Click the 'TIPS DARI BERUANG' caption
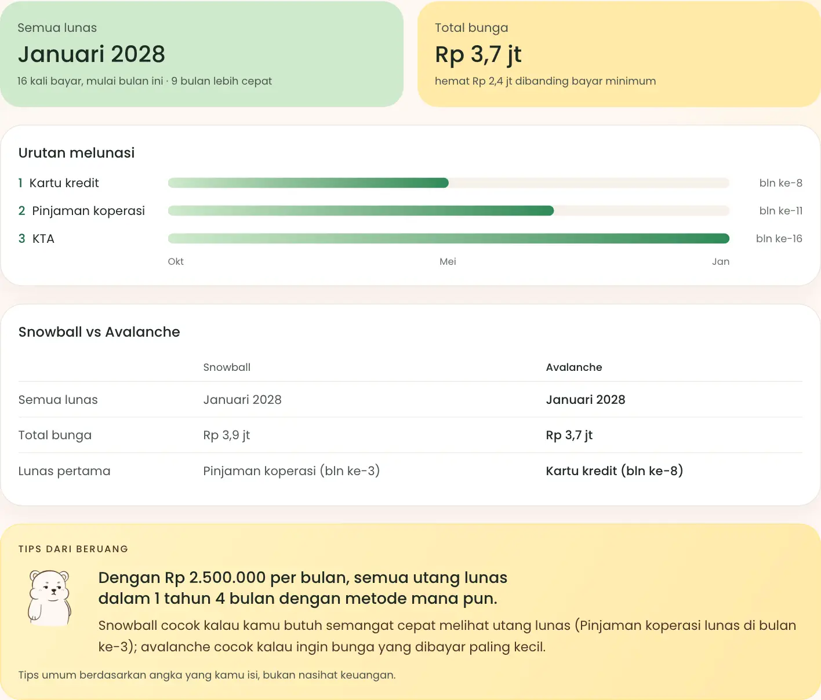The height and width of the screenshot is (700, 821). click(x=74, y=549)
